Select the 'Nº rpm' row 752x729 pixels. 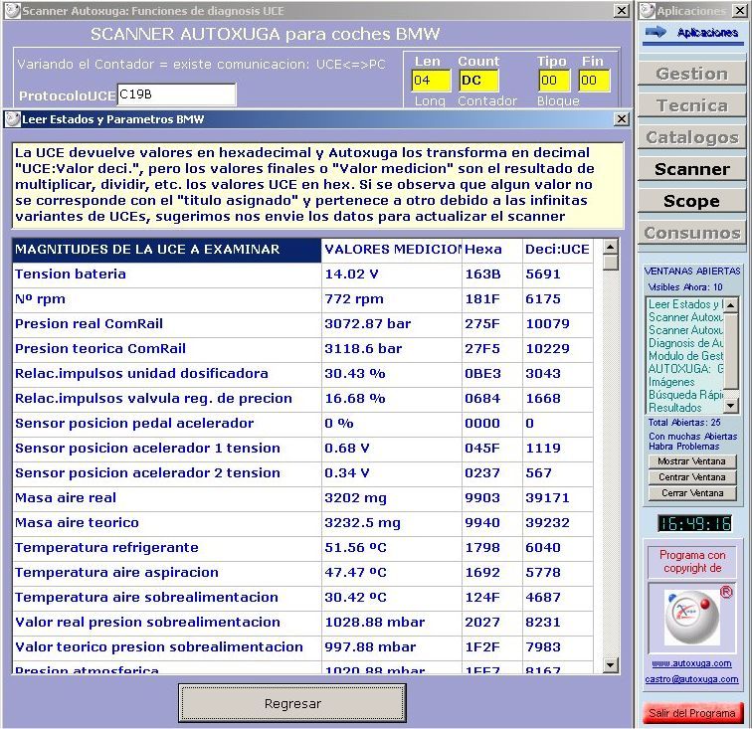[302, 299]
